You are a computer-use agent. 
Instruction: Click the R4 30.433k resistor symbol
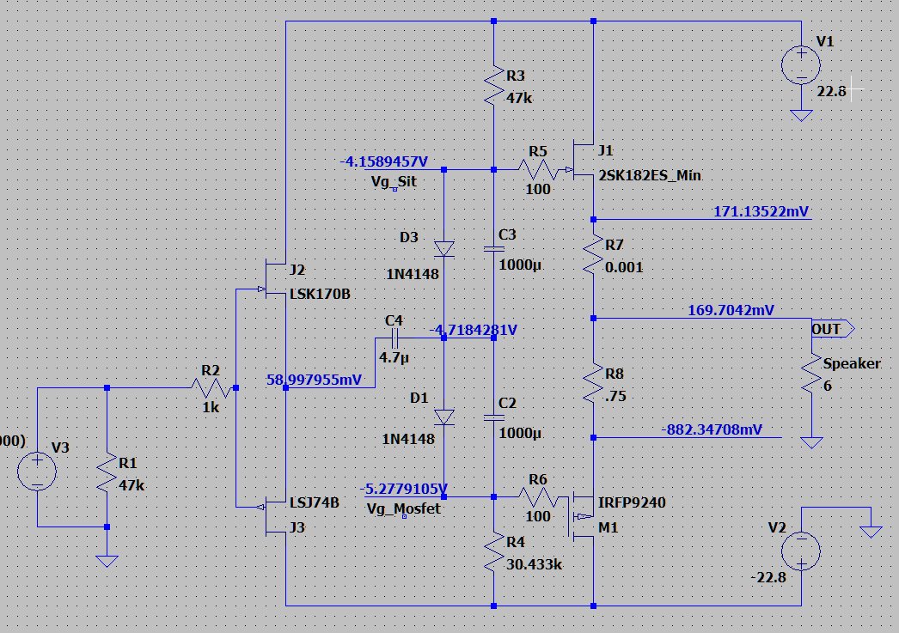pos(493,552)
